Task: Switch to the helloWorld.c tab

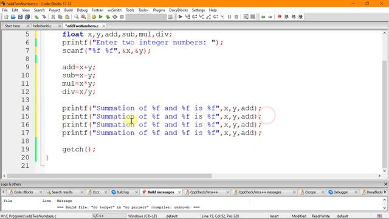Action: coord(42,26)
